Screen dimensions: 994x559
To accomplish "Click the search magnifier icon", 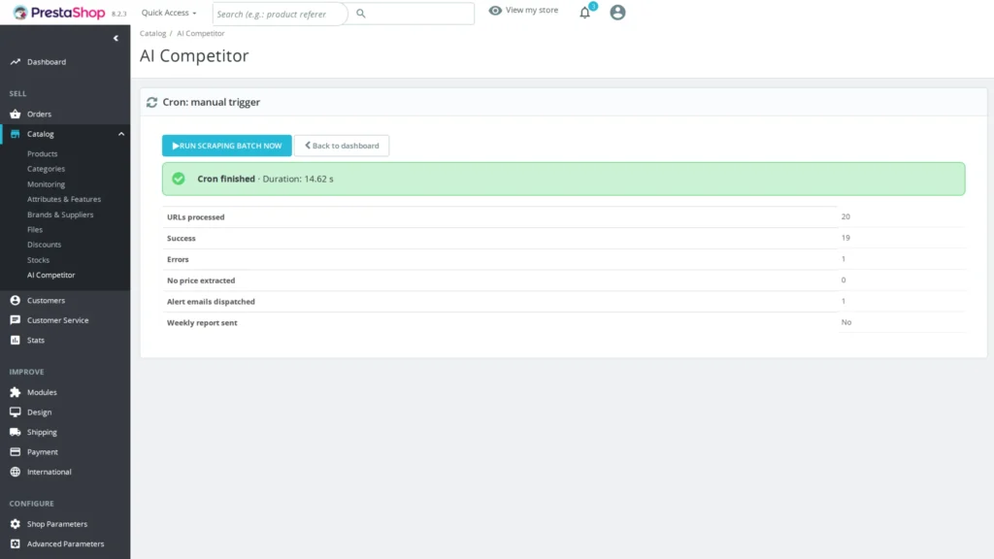I will pyautogui.click(x=361, y=14).
